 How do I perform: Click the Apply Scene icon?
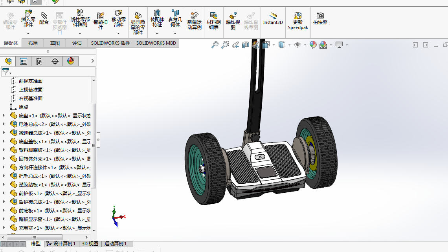tap(323, 45)
